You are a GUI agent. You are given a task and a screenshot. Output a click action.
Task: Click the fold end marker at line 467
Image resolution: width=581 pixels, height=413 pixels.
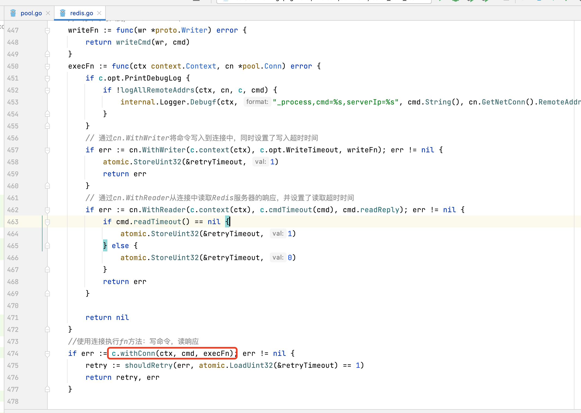[x=47, y=270]
